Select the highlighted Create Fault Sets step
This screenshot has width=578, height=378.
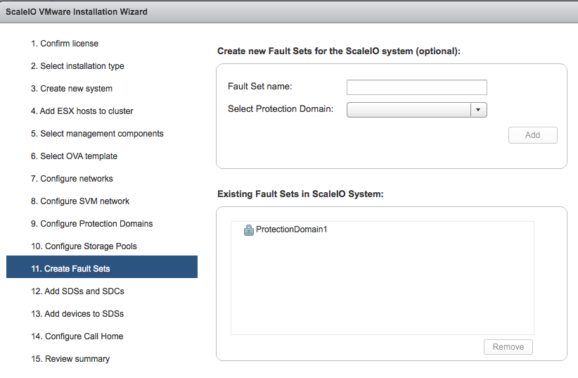tap(70, 268)
